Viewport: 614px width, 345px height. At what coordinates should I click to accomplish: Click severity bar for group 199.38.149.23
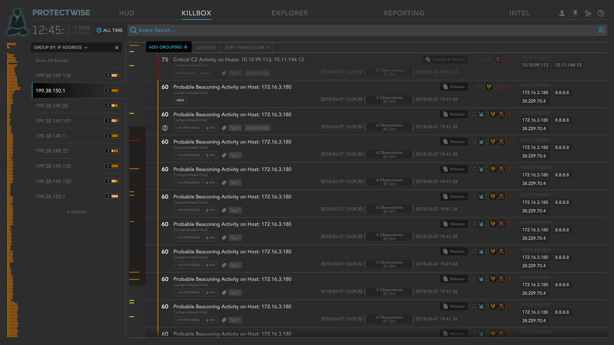[x=113, y=151]
